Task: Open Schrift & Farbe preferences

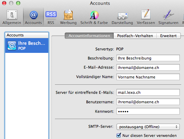Action: [94, 17]
